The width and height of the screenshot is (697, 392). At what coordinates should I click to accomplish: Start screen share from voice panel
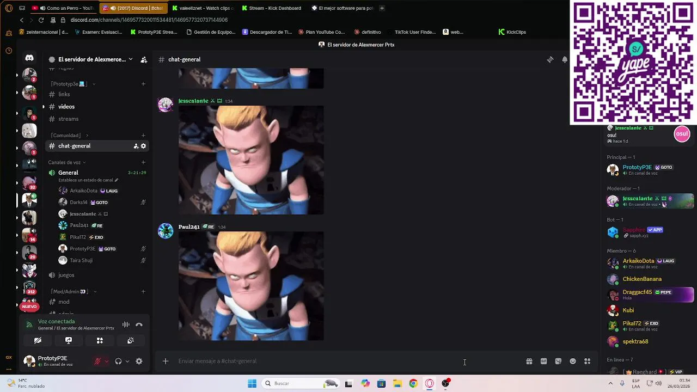pyautogui.click(x=69, y=340)
